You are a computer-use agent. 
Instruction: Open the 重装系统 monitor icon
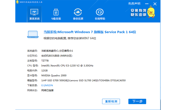(34, 12)
